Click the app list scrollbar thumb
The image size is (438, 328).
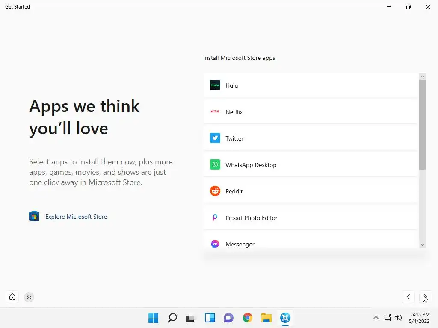[422, 125]
